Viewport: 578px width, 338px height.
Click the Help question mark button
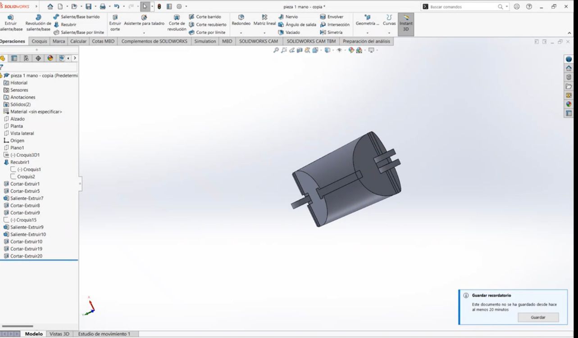coord(529,7)
